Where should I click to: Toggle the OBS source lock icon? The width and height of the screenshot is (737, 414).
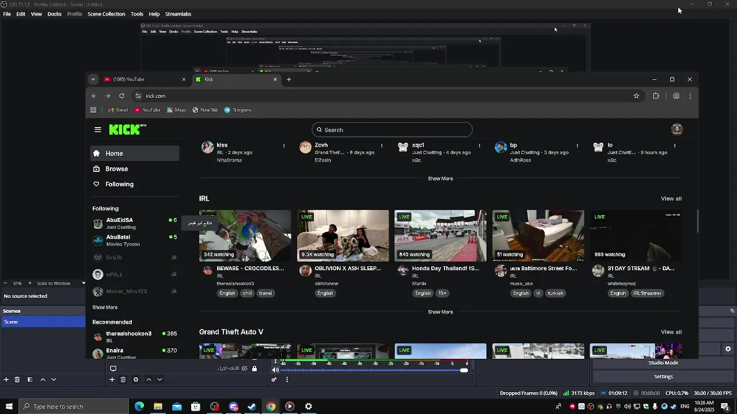(254, 369)
